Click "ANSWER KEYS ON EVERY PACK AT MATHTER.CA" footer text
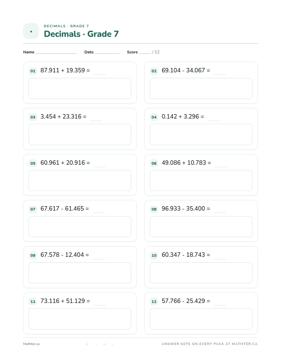281x364 pixels. (210, 344)
